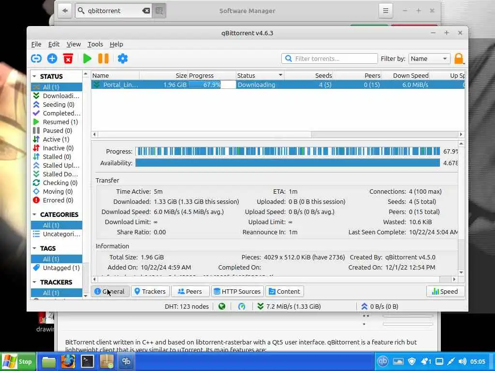495x371 pixels.
Task: Select the Errored (0) status filter
Action: 57,200
